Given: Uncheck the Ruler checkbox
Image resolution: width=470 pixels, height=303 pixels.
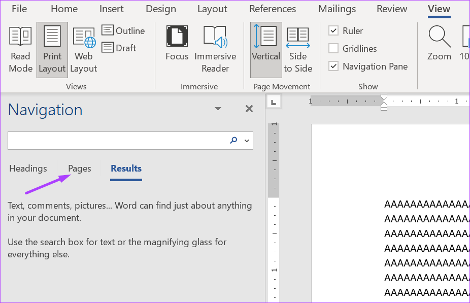Looking at the screenshot, I should [x=333, y=31].
